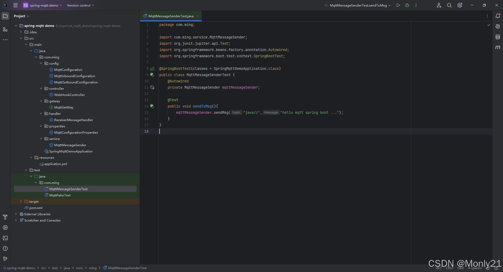Open the Notifications bell

498,16
